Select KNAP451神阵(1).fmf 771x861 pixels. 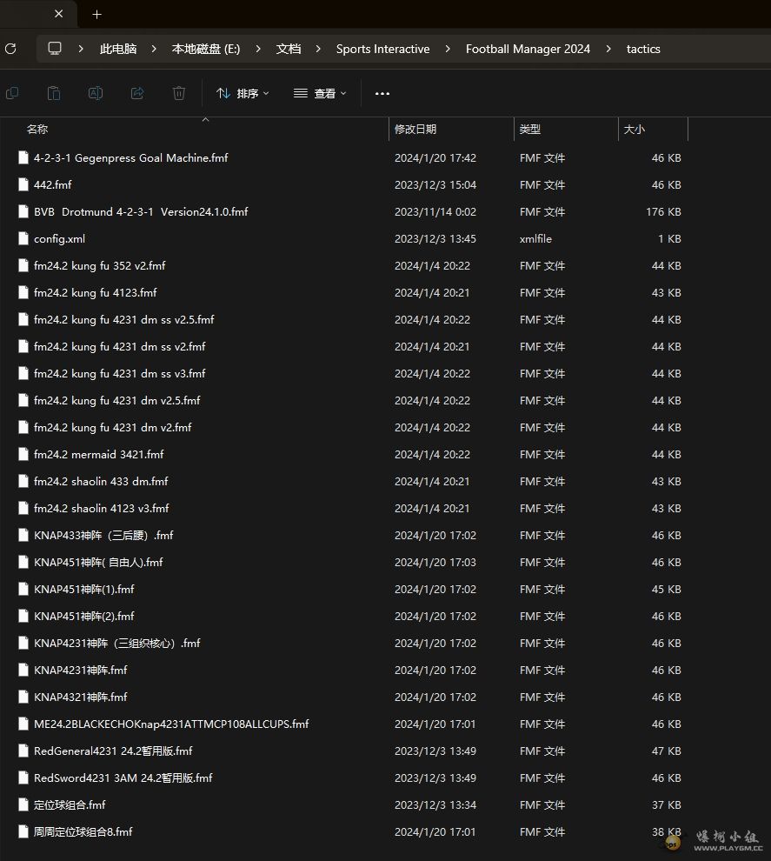tap(84, 589)
